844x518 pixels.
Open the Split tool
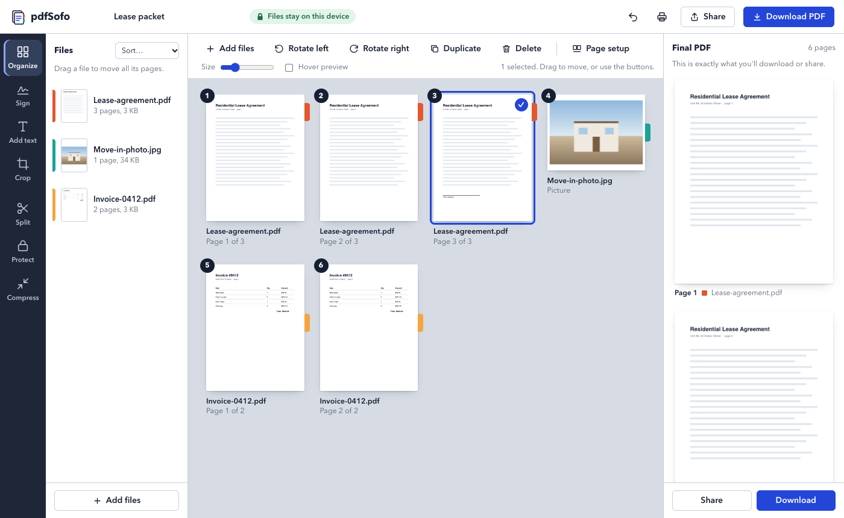pyautogui.click(x=23, y=214)
